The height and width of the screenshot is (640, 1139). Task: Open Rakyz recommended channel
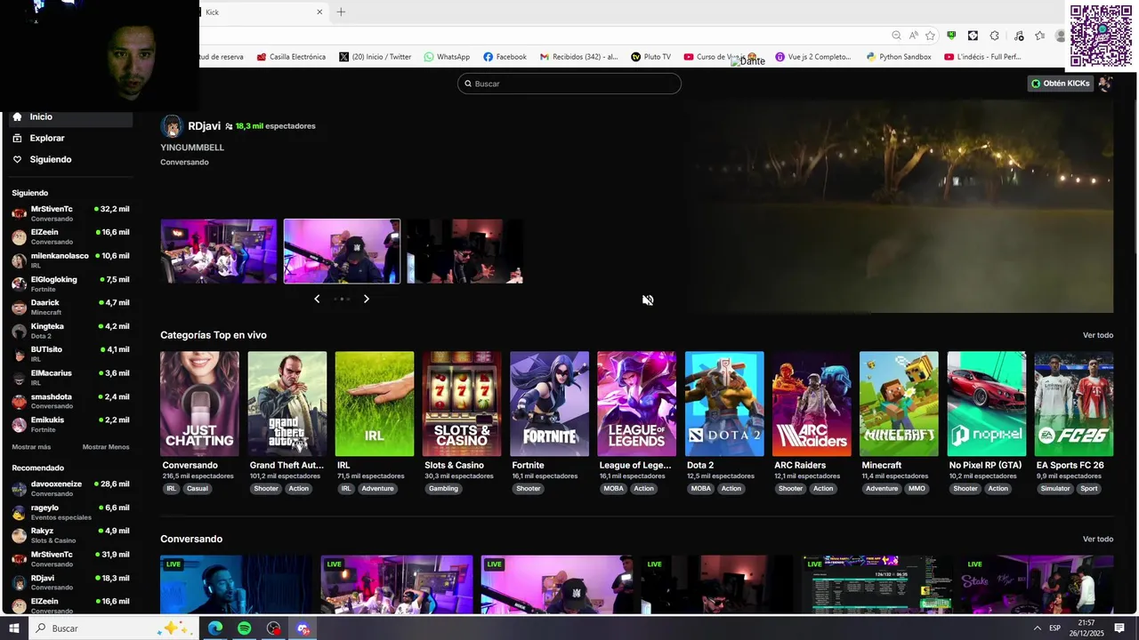tap(71, 535)
